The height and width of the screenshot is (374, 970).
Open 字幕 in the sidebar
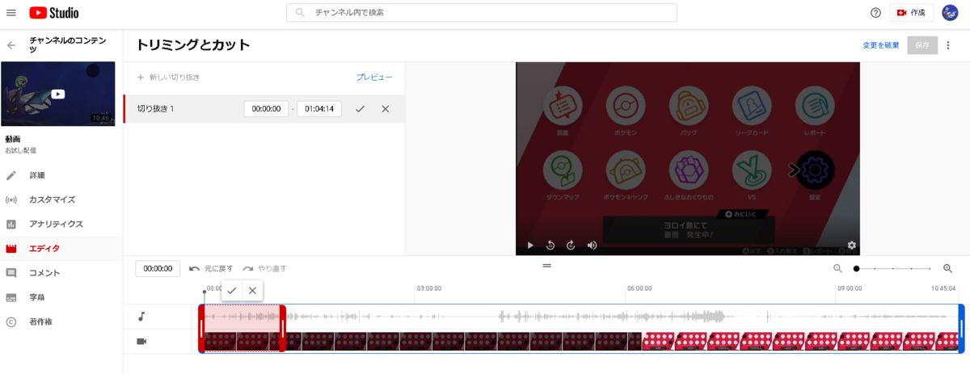37,297
